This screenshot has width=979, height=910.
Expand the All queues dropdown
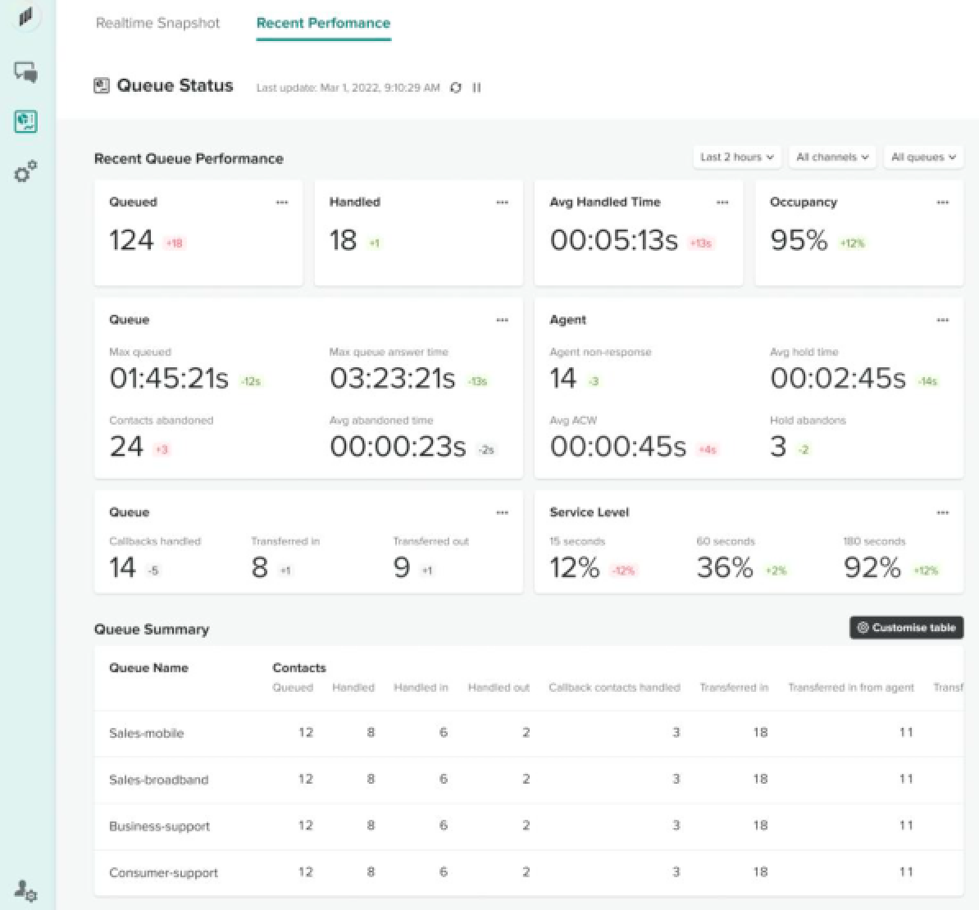[923, 157]
